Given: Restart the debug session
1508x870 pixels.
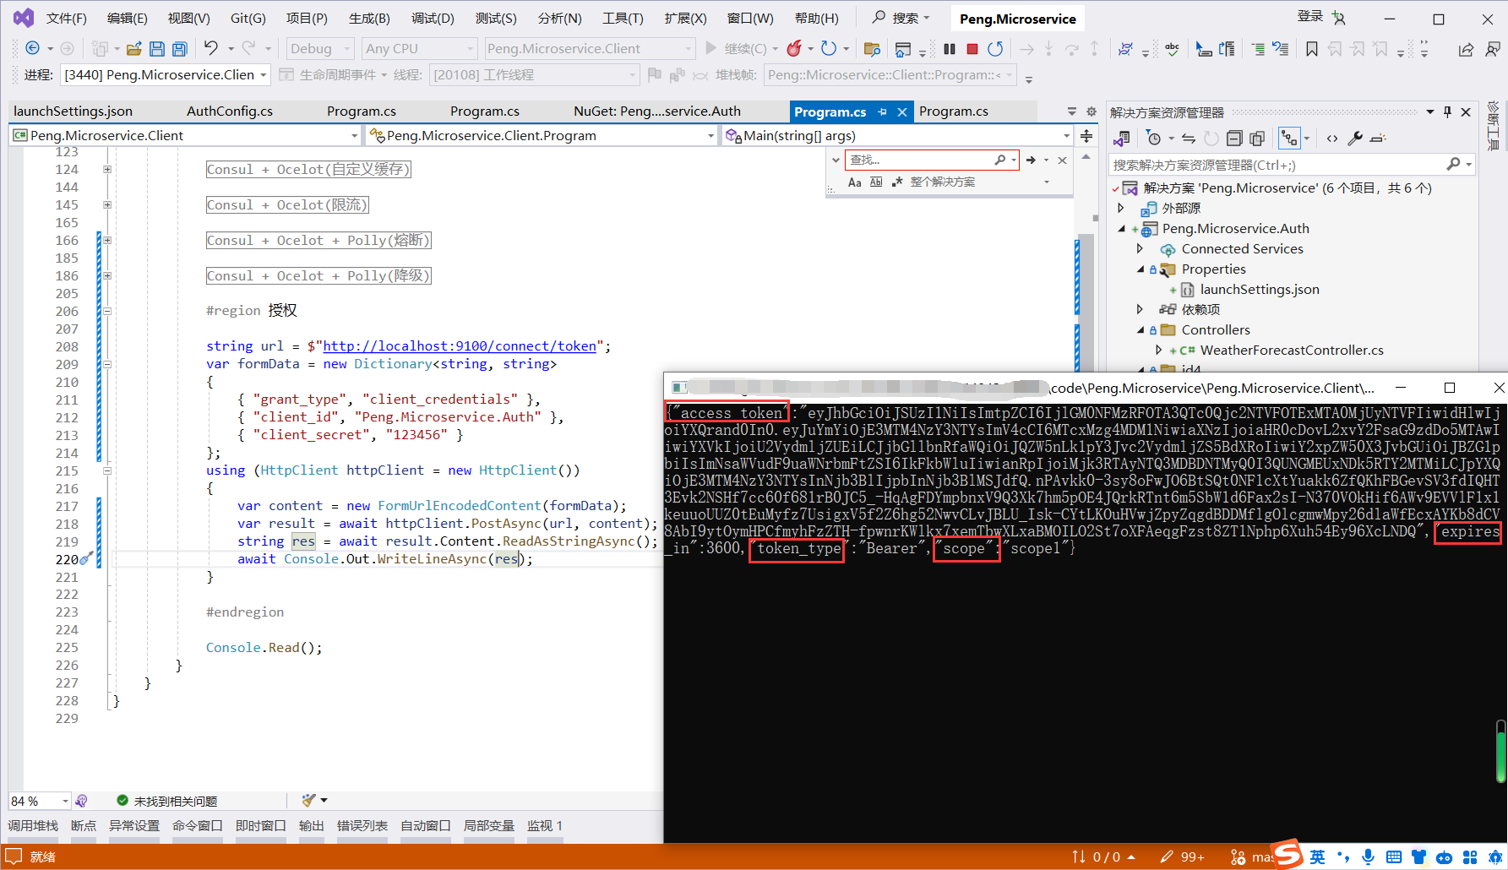Looking at the screenshot, I should tap(995, 49).
